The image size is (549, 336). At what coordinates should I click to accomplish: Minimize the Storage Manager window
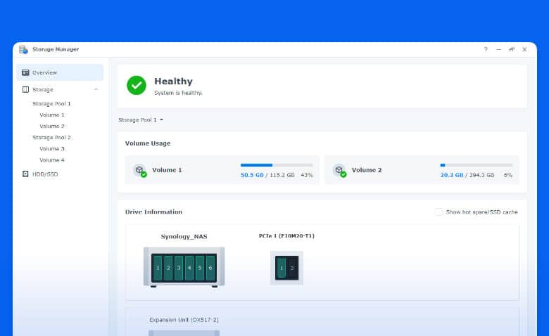pos(498,49)
